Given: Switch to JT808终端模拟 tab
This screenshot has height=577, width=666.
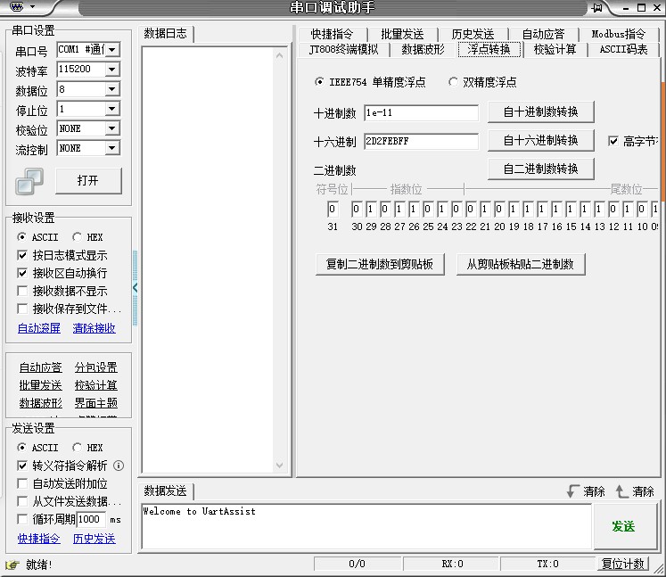Looking at the screenshot, I should click(x=343, y=50).
